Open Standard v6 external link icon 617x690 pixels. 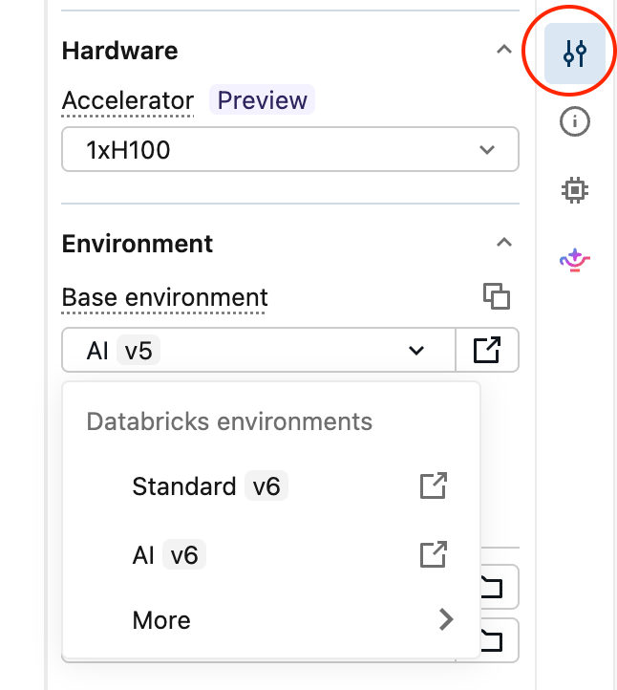tap(434, 485)
